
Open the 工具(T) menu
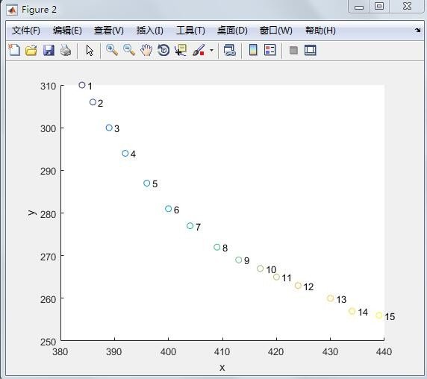(x=190, y=30)
